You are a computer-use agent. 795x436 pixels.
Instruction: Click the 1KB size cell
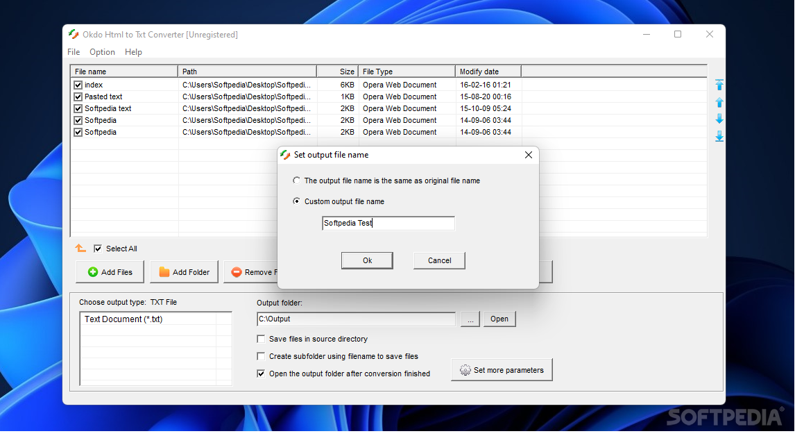pyautogui.click(x=348, y=97)
